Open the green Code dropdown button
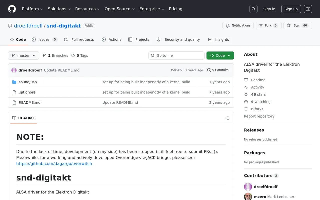 [220, 55]
